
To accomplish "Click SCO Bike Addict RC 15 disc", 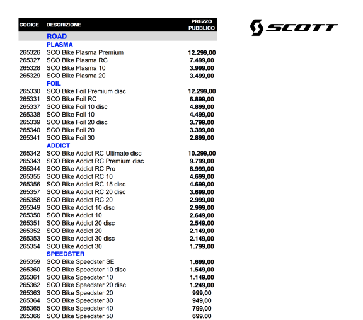I will click(x=86, y=185).
